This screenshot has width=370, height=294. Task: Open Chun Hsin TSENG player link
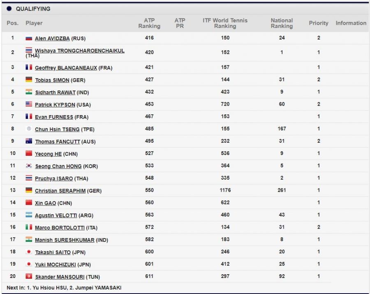(57, 129)
